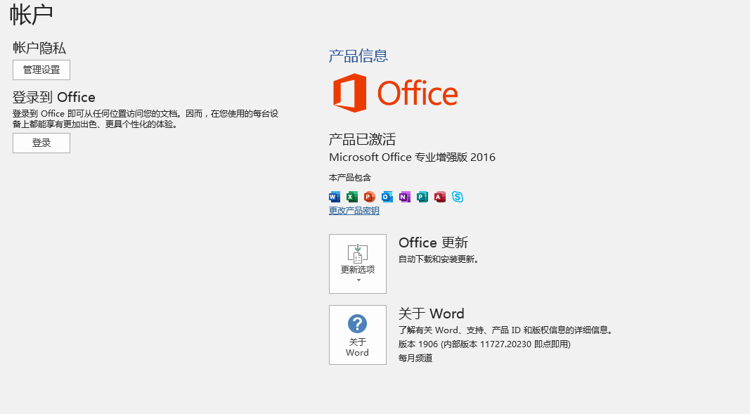The height and width of the screenshot is (414, 750).
Task: Click the '登录到 Office' heading
Action: click(x=54, y=98)
